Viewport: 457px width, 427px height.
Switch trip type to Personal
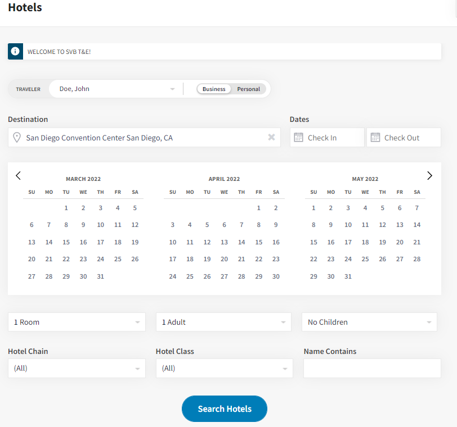(248, 89)
